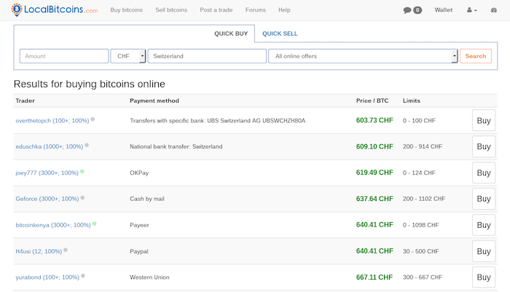
Task: Go to Post a trade
Action: (x=216, y=10)
